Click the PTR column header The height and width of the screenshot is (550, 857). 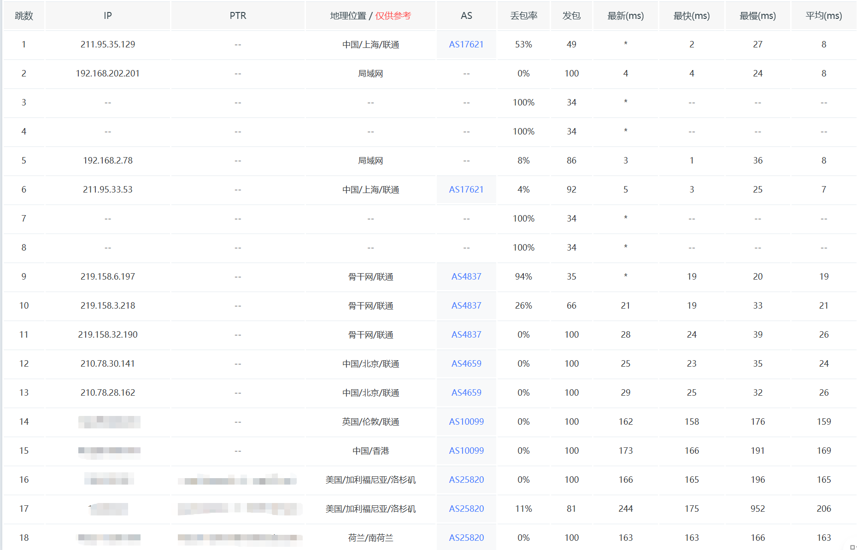pos(238,16)
